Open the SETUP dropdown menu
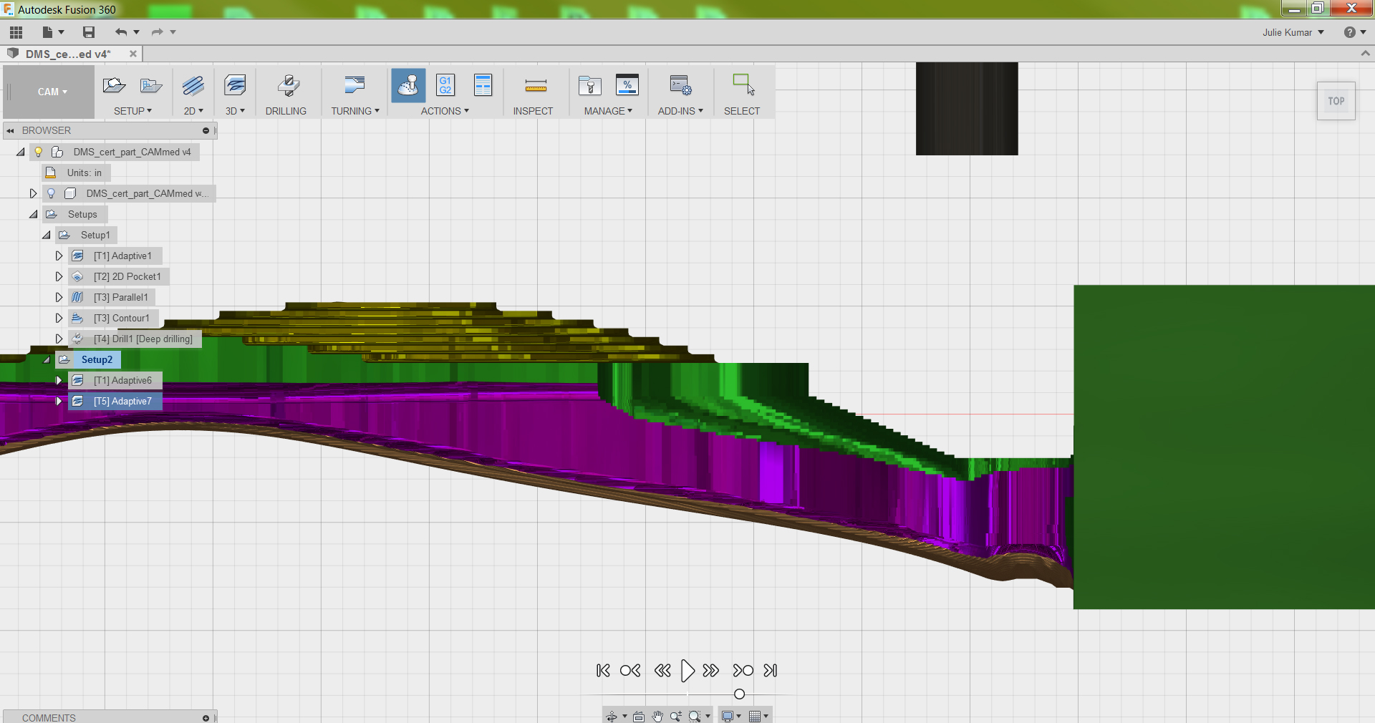The width and height of the screenshot is (1375, 723). click(x=133, y=111)
